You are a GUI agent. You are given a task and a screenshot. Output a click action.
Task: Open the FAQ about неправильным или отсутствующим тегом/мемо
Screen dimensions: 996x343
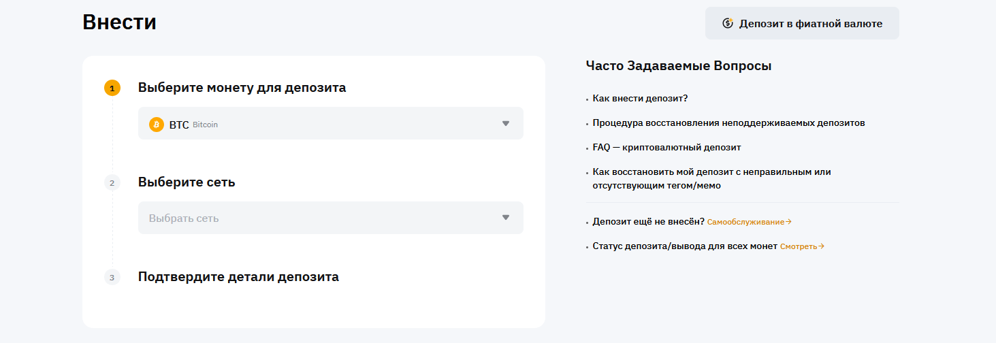coord(711,178)
